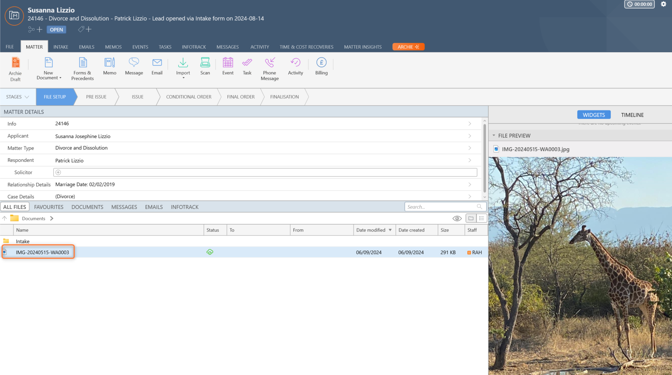Expand Documents breadcrumb chevron
This screenshot has width=672, height=375.
pos(52,219)
